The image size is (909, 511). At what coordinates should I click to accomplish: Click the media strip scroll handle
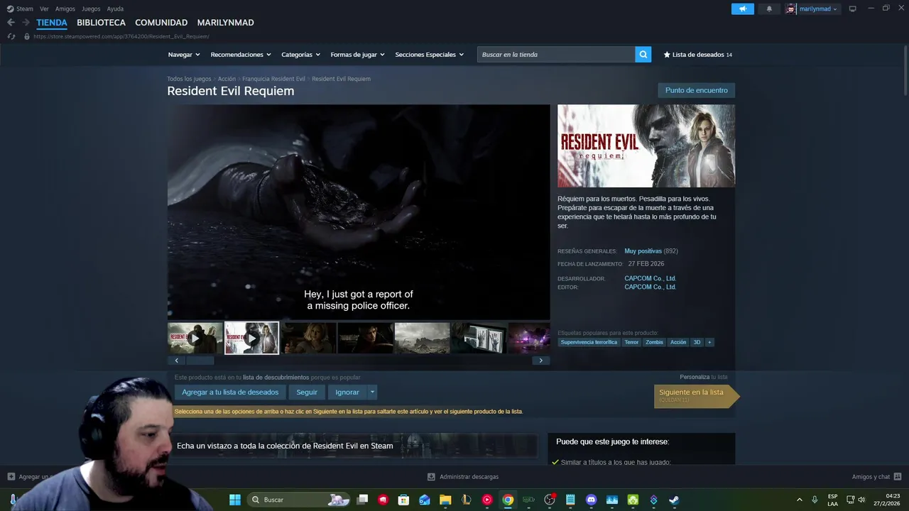coord(200,361)
